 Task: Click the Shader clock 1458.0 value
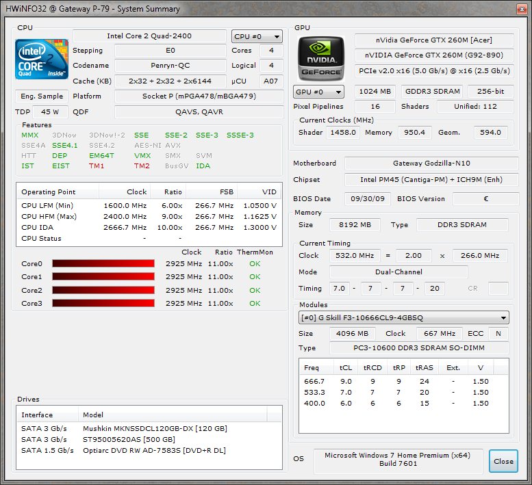click(343, 133)
